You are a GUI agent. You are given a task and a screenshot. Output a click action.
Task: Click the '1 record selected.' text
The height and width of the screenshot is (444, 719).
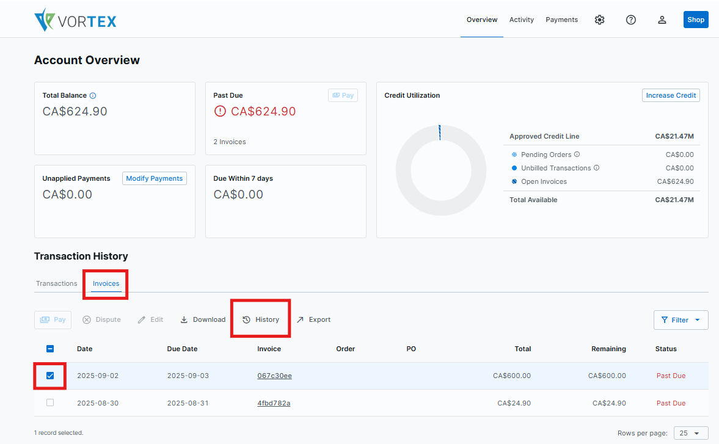coord(59,432)
